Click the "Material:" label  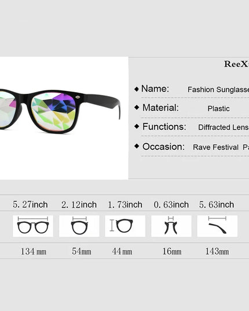(160, 108)
